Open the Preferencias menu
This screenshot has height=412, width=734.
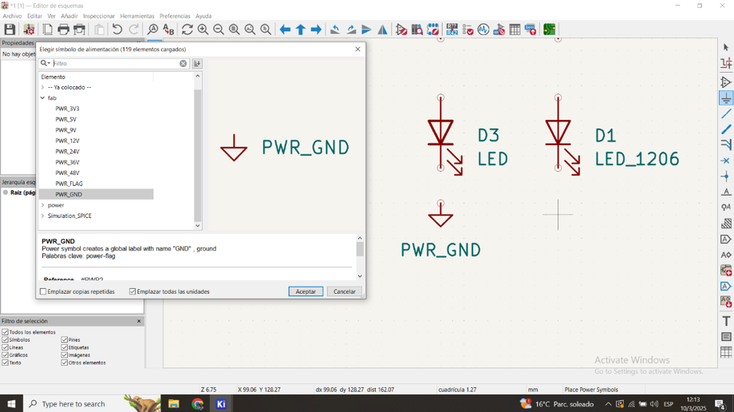click(175, 16)
